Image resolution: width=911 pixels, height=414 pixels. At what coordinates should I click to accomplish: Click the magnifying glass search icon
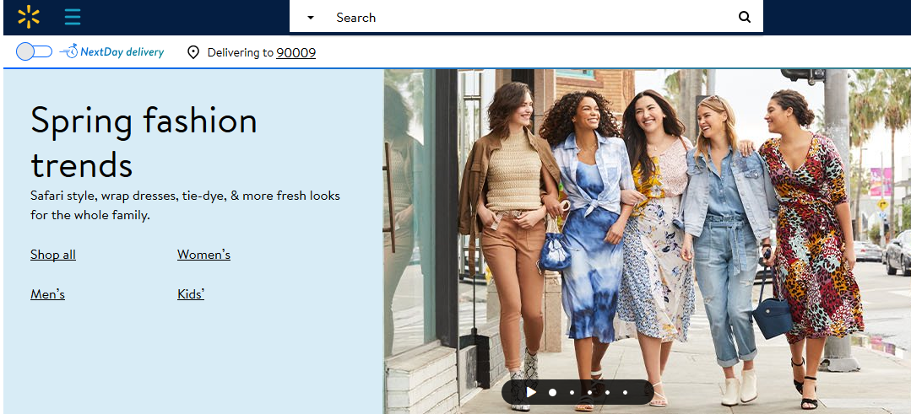pos(744,17)
